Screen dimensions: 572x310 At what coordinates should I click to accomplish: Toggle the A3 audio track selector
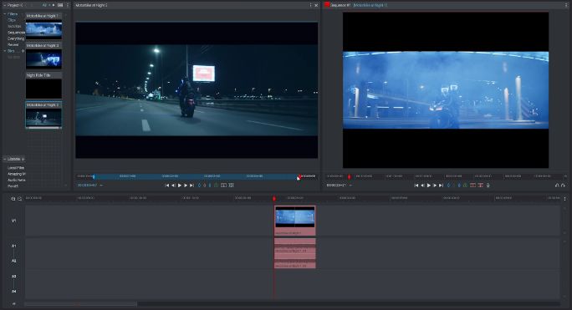pos(14,277)
